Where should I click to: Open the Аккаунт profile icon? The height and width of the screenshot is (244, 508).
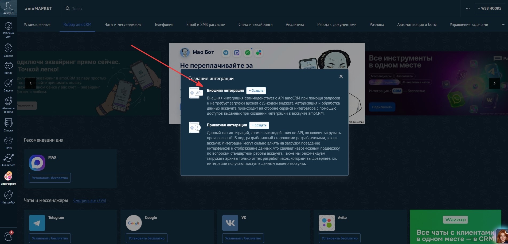coord(8,8)
